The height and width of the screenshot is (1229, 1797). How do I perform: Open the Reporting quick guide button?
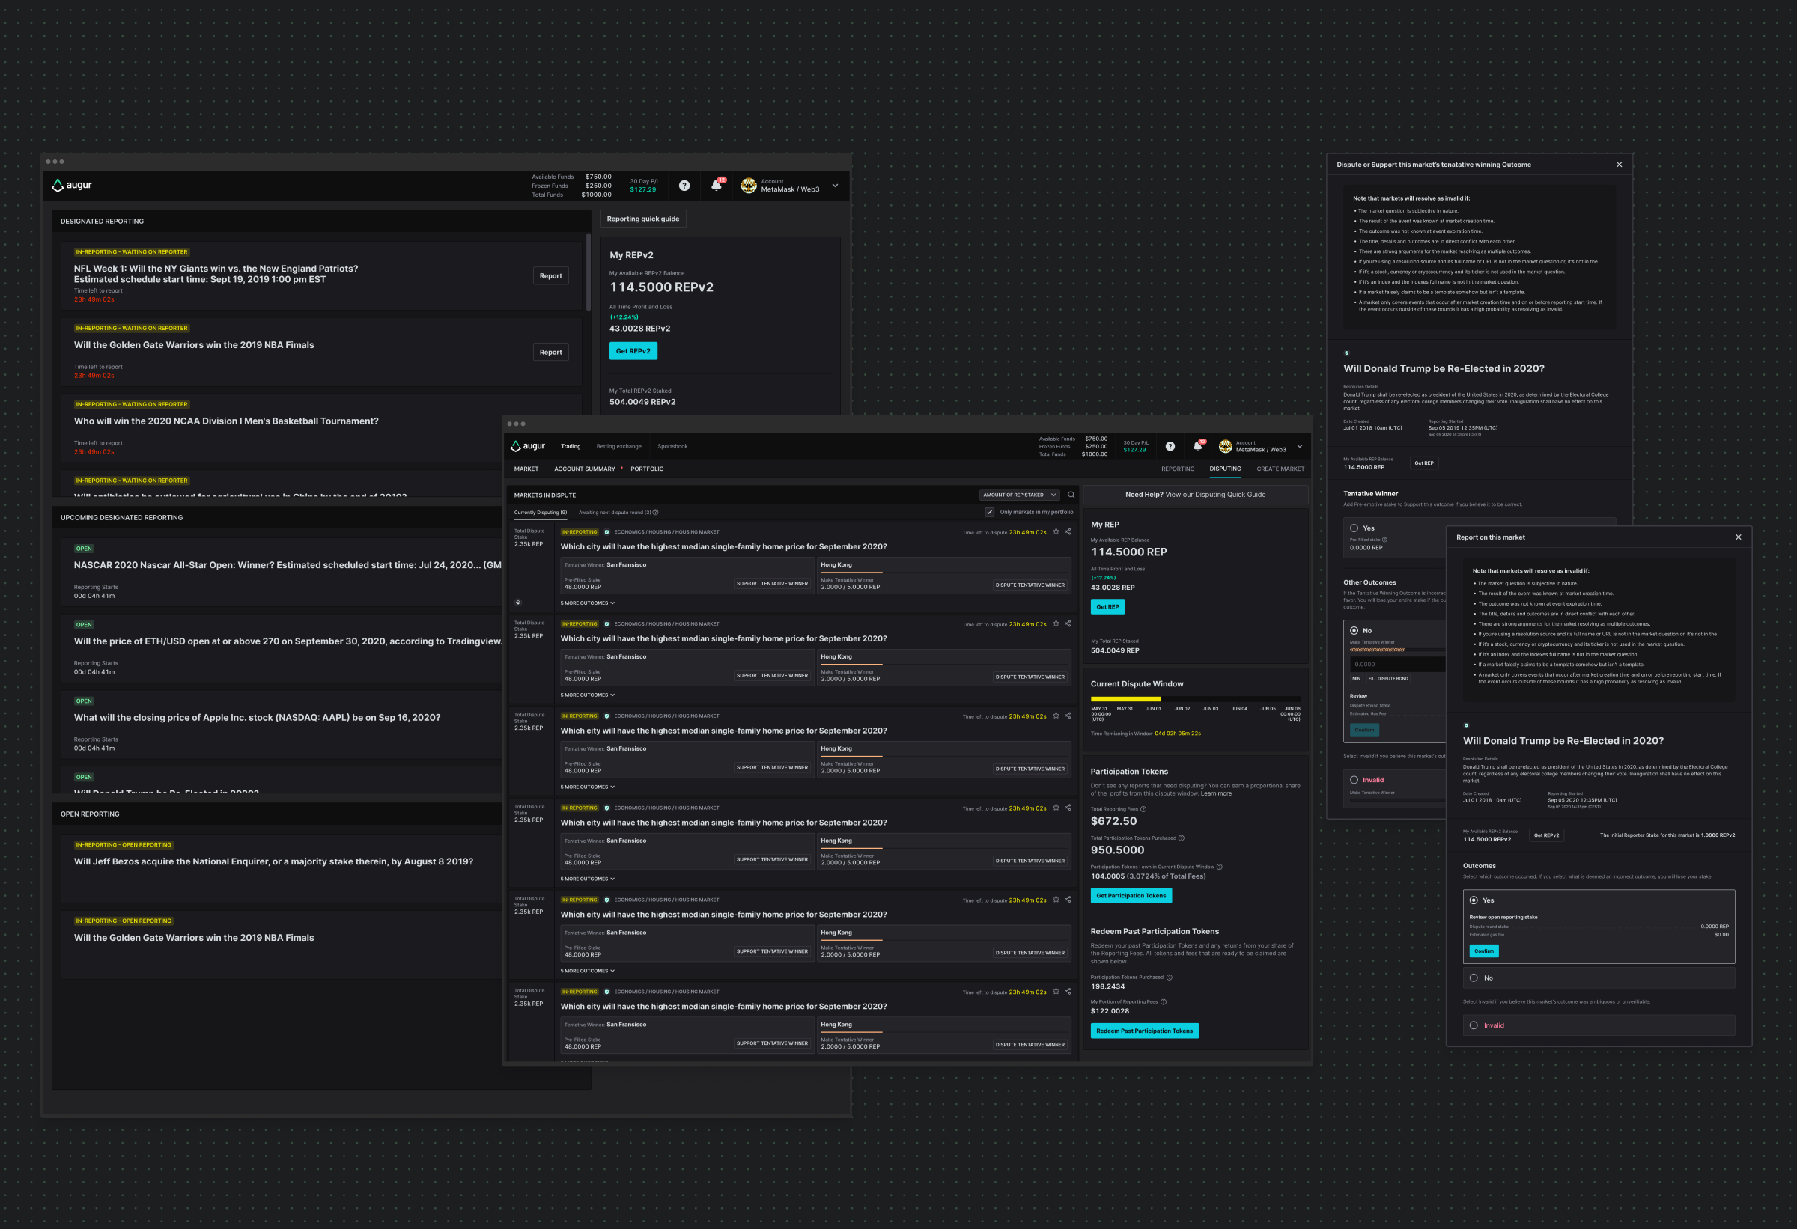tap(642, 219)
